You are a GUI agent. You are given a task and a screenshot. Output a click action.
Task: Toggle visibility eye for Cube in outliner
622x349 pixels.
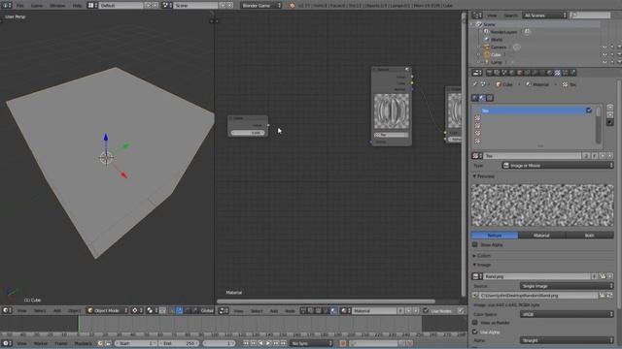(x=605, y=54)
